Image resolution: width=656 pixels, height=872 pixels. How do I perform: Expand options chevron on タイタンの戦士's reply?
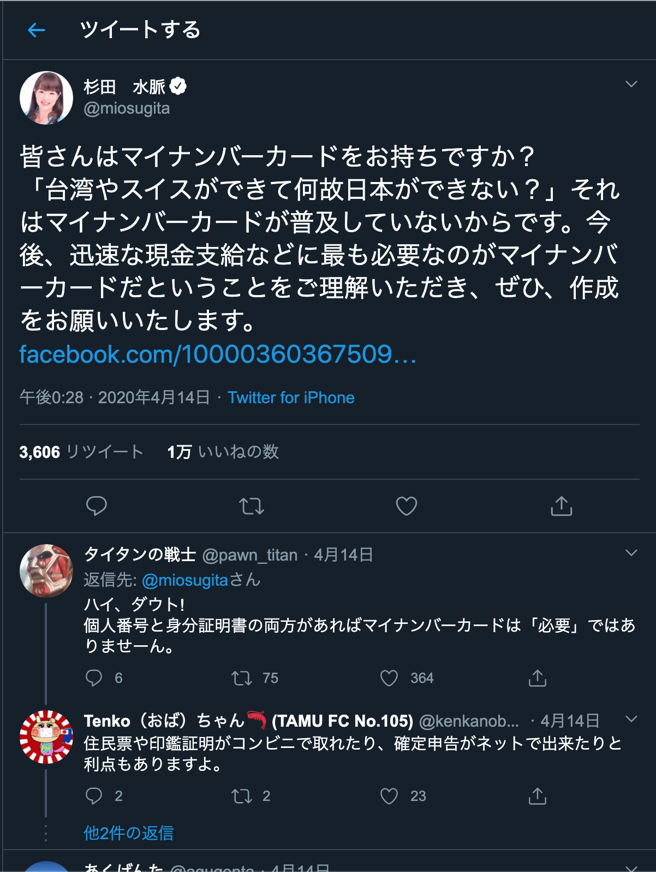tap(631, 553)
